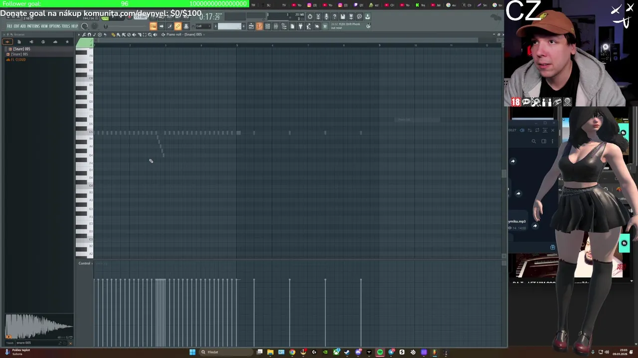Screen dimensions: 638x358
Task: Toggle the orange typing keyboard piano icon
Action: point(153,26)
